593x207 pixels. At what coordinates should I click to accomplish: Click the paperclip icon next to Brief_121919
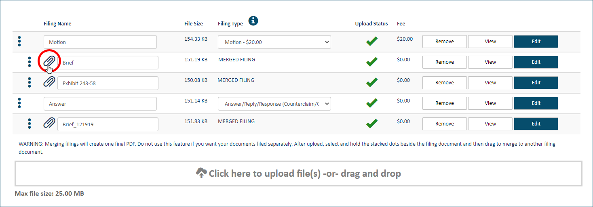(49, 123)
